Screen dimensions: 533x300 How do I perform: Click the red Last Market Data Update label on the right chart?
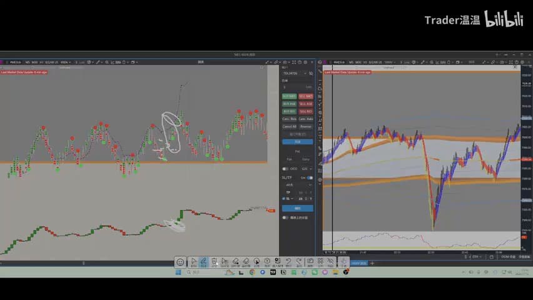(347, 72)
